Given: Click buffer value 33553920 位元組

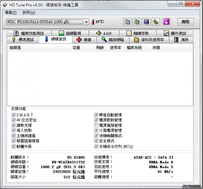Looking at the screenshot, I should [69, 172].
